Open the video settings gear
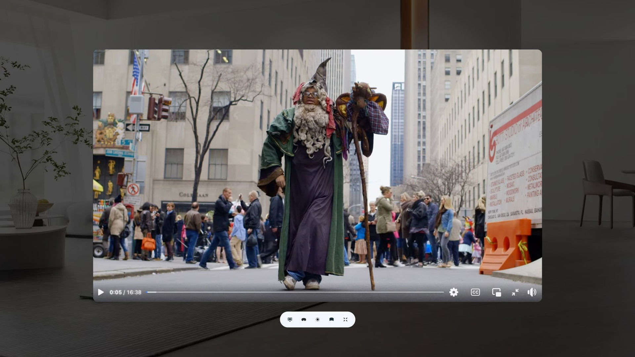635x357 pixels. tap(453, 292)
